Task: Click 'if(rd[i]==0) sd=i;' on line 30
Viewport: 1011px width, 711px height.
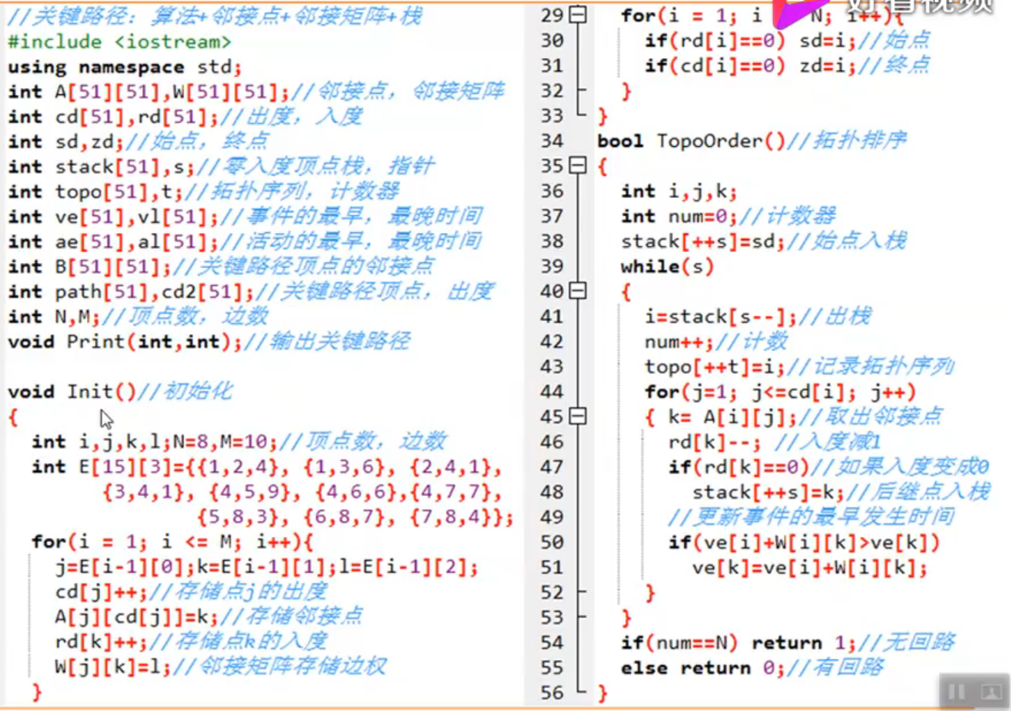Action: coord(750,41)
